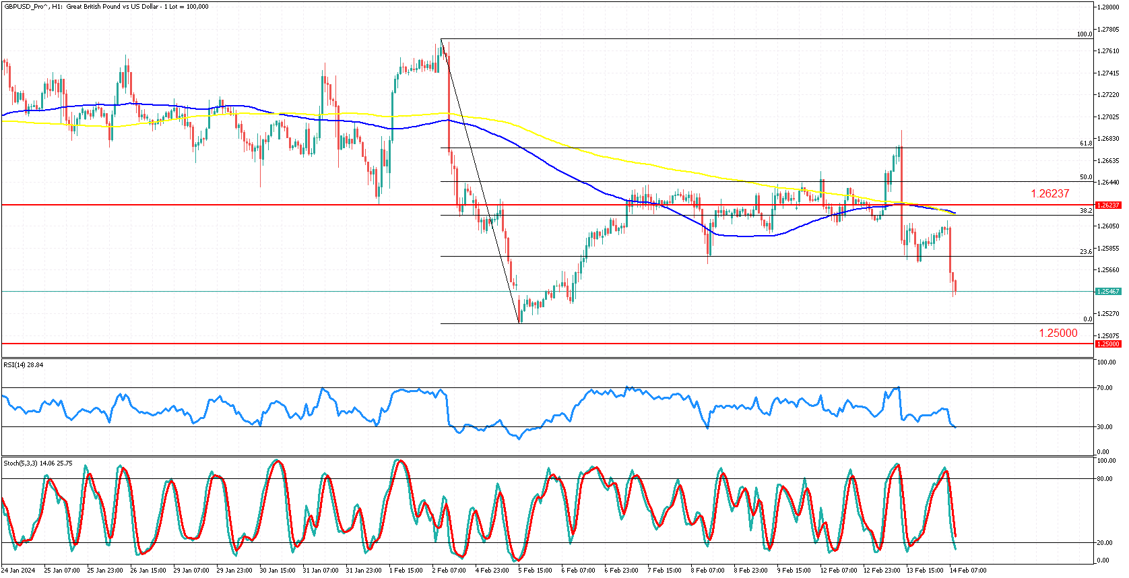Select the Fibonacci 23.6 level label

coord(1086,252)
